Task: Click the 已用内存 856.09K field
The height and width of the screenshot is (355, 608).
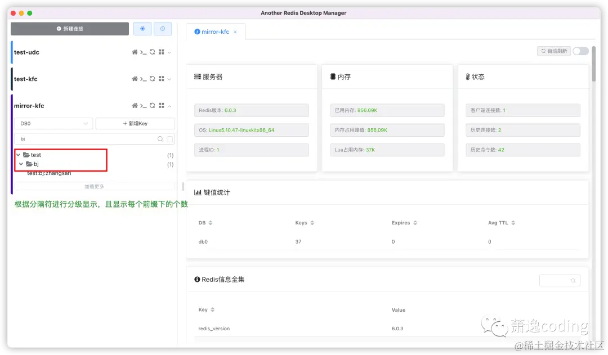Action: tap(387, 110)
